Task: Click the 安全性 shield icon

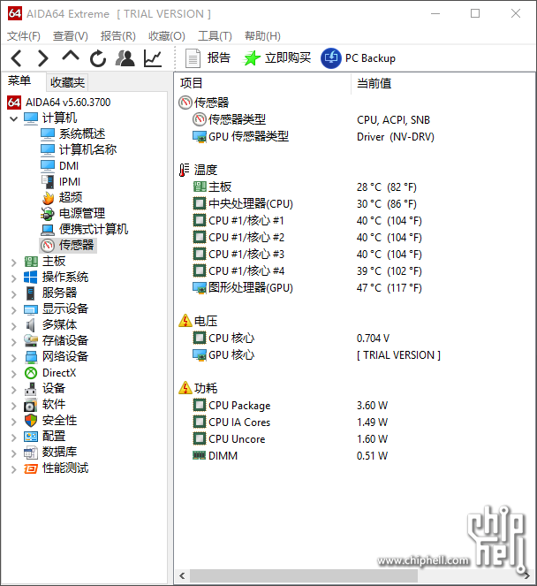Action: click(31, 421)
